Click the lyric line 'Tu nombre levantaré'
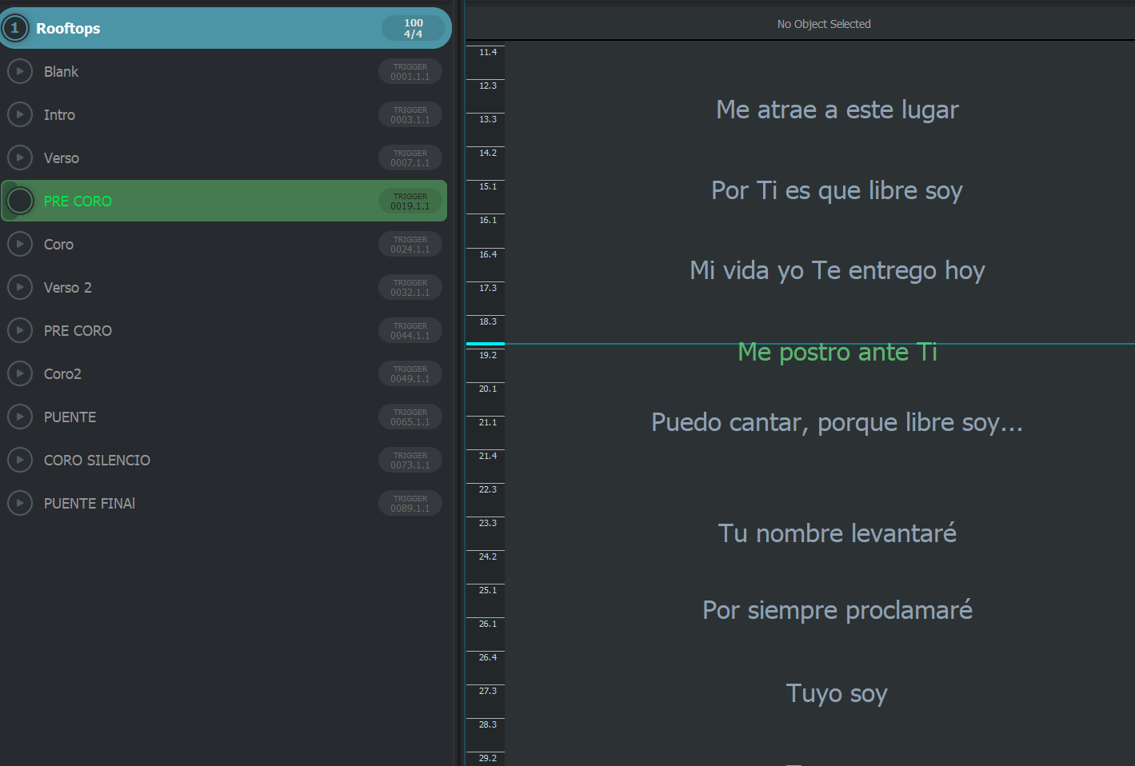Viewport: 1135px width, 766px height. tap(837, 533)
